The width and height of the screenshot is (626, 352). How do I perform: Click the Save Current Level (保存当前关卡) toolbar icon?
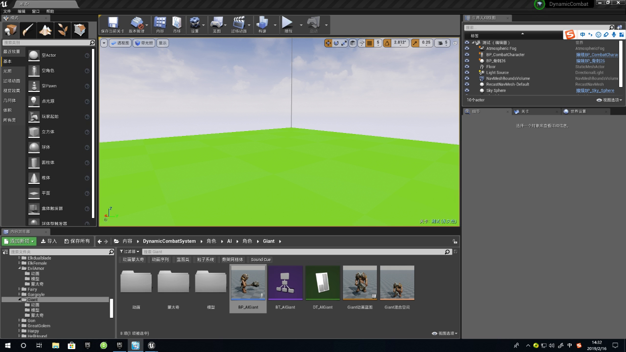coord(112,24)
